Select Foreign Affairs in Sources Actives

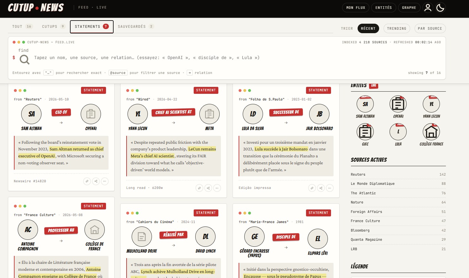point(398,212)
